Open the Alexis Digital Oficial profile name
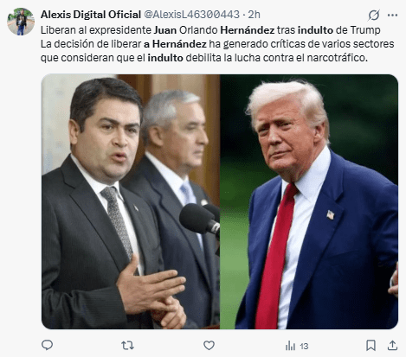This screenshot has width=406, height=357. point(91,15)
